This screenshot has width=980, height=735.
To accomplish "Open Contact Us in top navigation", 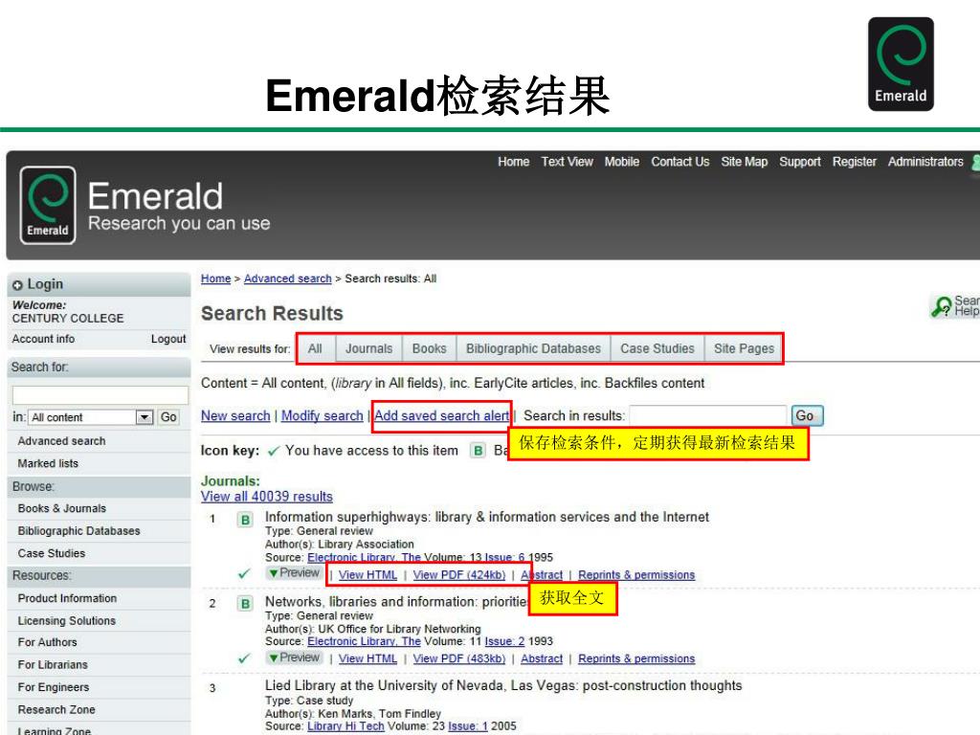I will coord(680,162).
